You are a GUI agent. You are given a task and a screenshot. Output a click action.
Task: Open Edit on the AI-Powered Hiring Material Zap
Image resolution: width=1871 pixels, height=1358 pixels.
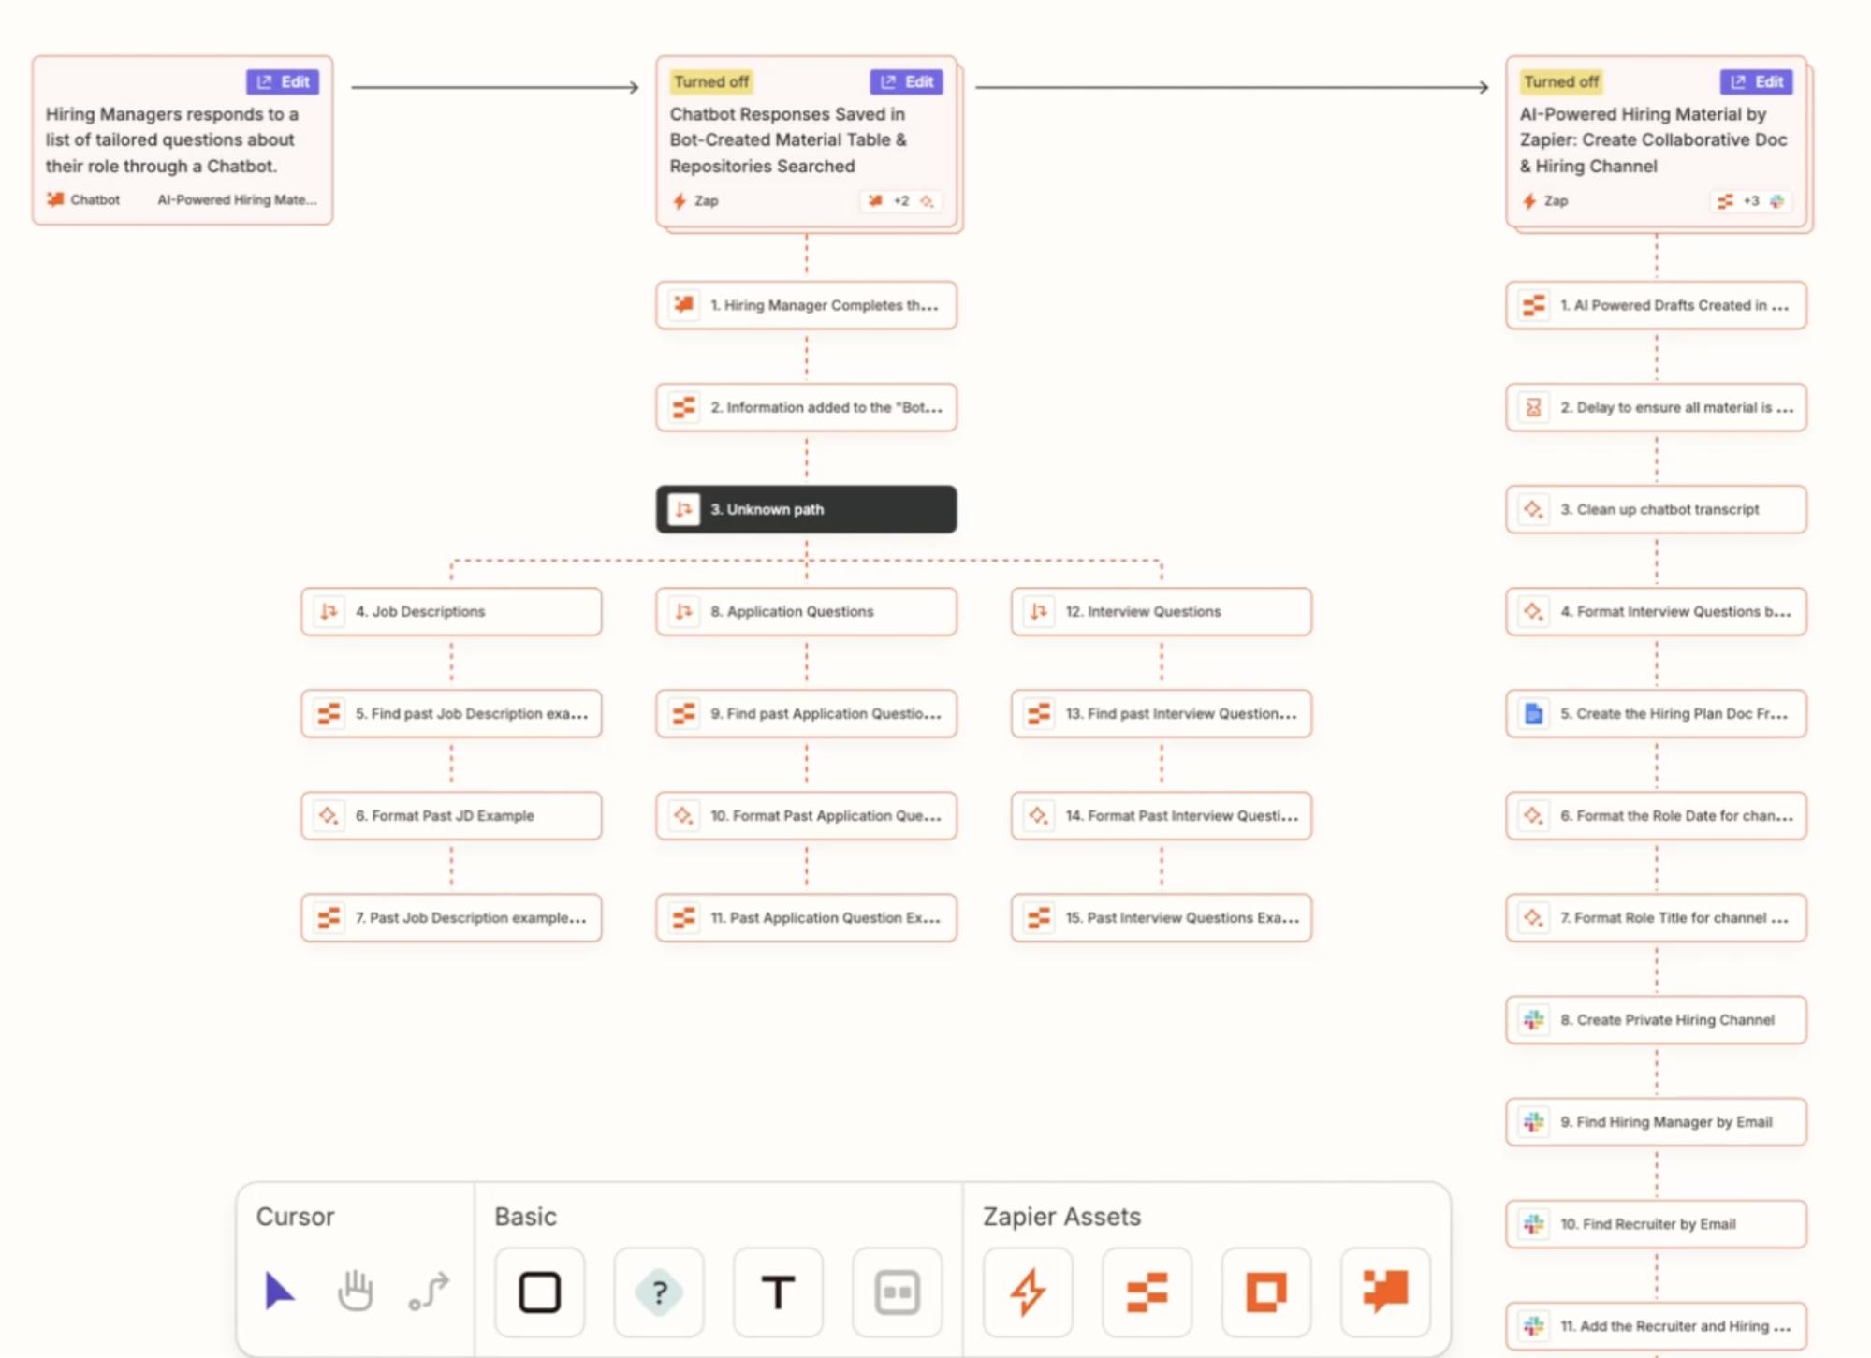(x=1756, y=81)
